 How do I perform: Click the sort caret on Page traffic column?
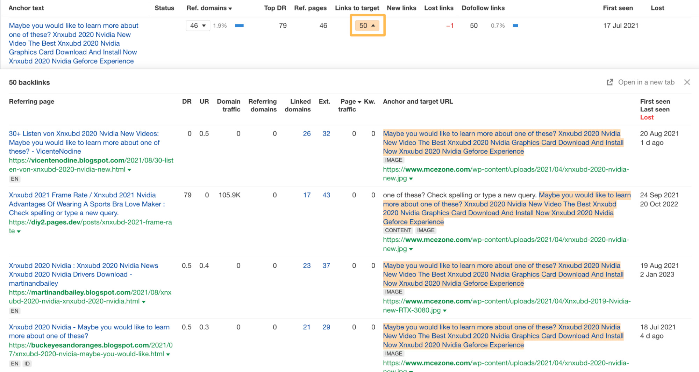click(x=360, y=101)
